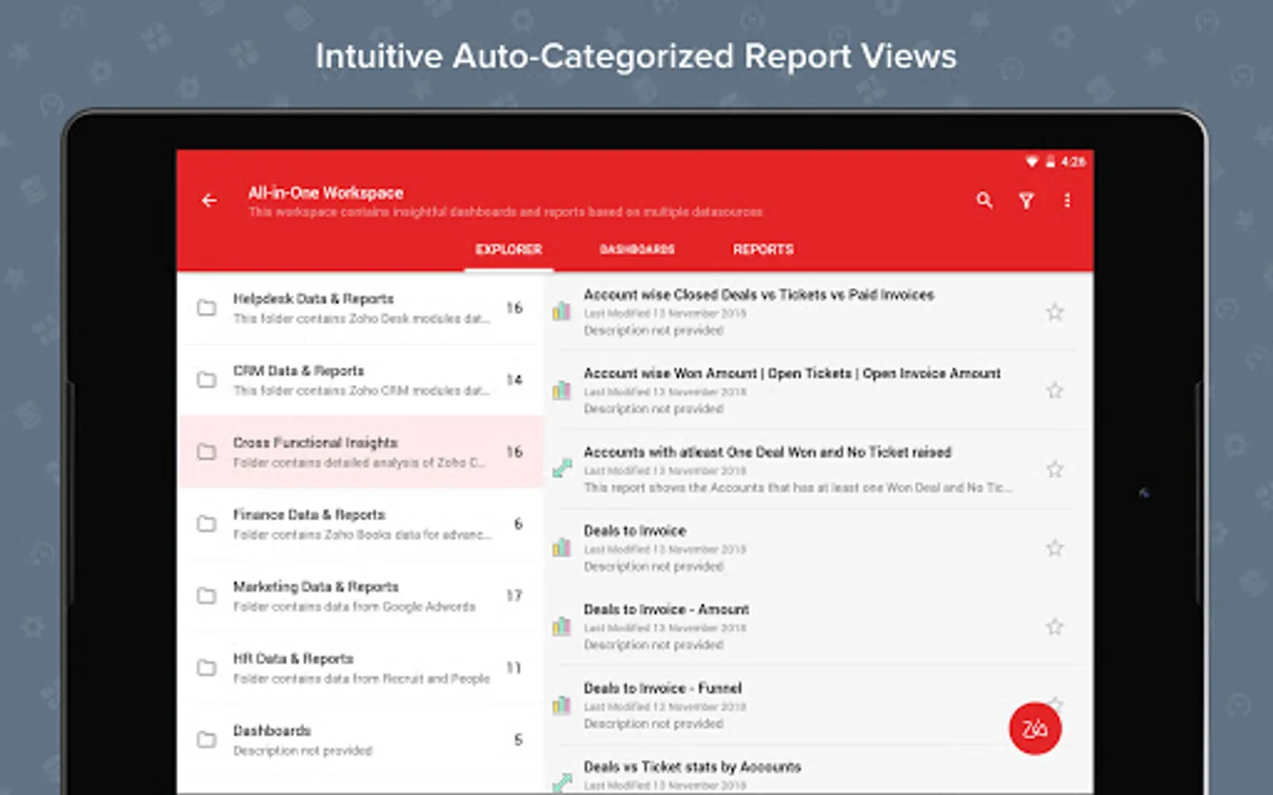Click count 6 on Finance Data folder
The height and width of the screenshot is (795, 1273).
coord(518,524)
